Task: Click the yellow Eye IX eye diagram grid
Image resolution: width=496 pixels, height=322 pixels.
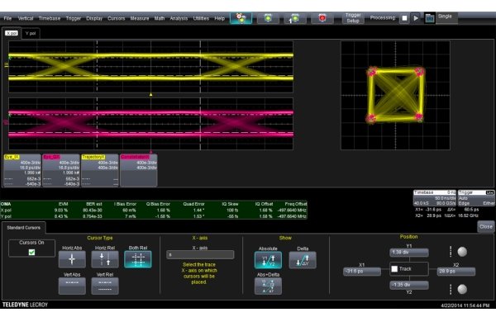Action: pyautogui.click(x=150, y=67)
